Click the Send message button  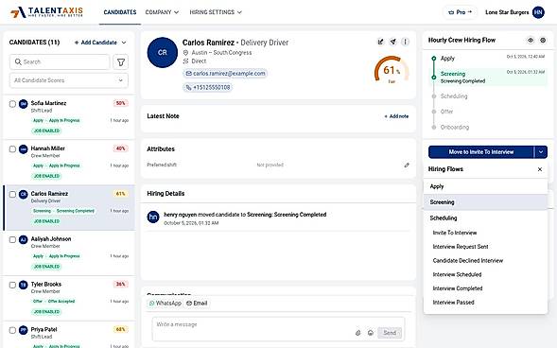pos(390,333)
